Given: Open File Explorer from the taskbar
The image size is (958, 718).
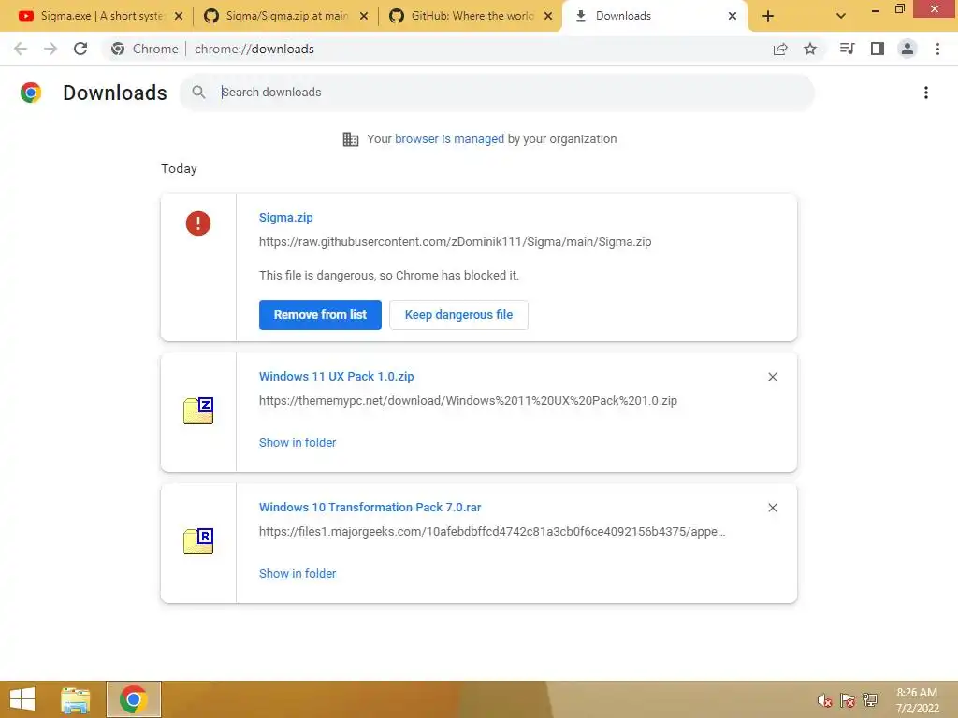Looking at the screenshot, I should 76,699.
